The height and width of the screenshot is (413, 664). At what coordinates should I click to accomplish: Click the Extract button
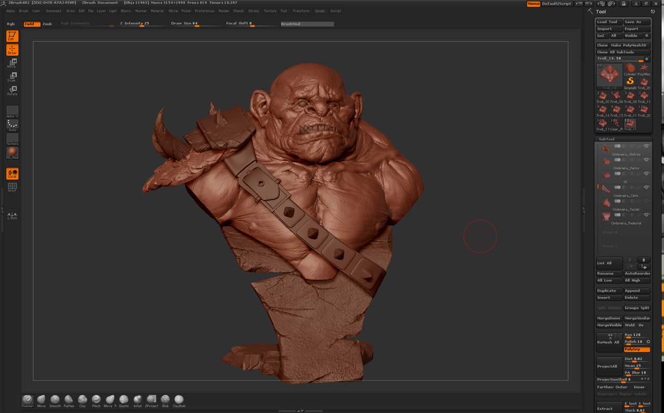(609, 408)
